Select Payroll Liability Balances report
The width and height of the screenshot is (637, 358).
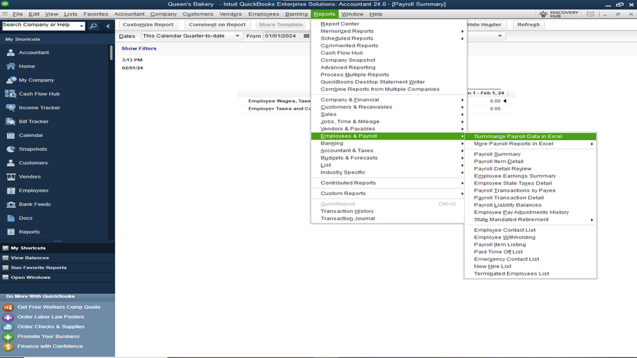coord(508,205)
